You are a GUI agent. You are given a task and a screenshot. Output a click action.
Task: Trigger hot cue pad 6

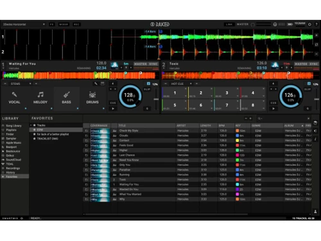tap(201, 105)
